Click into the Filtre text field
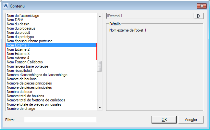The height and width of the screenshot is (130, 210). click(x=60, y=120)
